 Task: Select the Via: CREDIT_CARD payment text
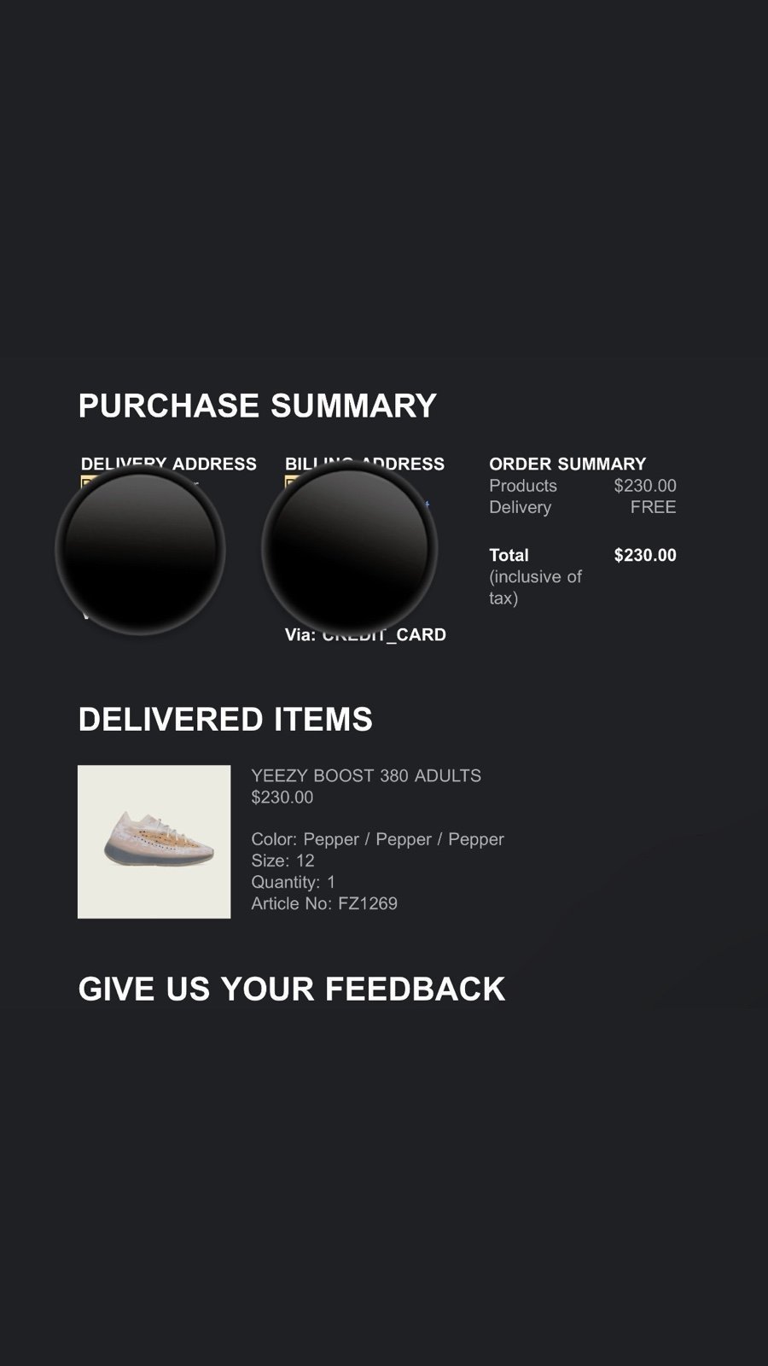coord(365,634)
